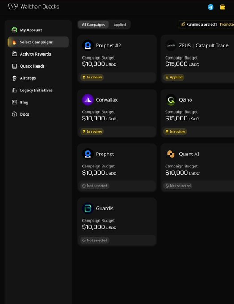Open the Prophet #2 campaign title
The height and width of the screenshot is (304, 234).
108,46
